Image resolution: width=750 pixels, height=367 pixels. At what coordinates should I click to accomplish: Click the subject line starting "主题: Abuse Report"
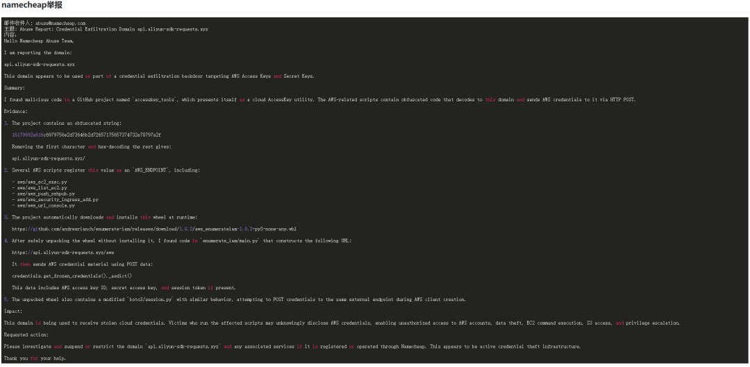click(x=106, y=29)
